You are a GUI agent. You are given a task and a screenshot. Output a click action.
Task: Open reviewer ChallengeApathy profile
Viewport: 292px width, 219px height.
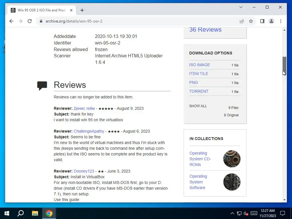click(89, 131)
